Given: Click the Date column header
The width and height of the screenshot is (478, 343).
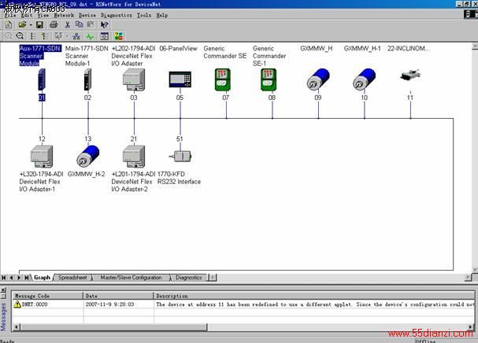Looking at the screenshot, I should coord(118,296).
